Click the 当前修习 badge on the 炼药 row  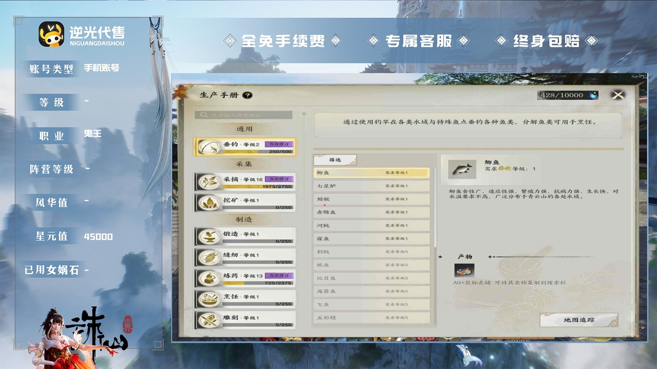(279, 276)
